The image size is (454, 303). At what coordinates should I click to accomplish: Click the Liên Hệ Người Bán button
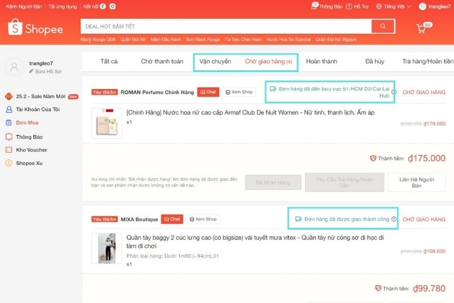pos(416,182)
